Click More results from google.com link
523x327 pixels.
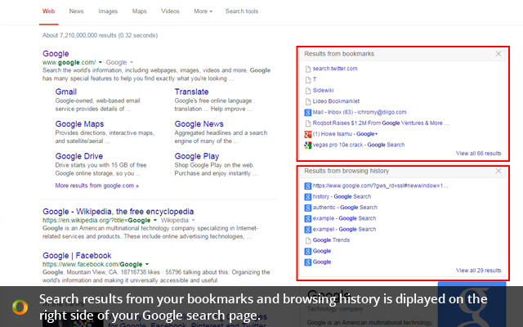(96, 186)
